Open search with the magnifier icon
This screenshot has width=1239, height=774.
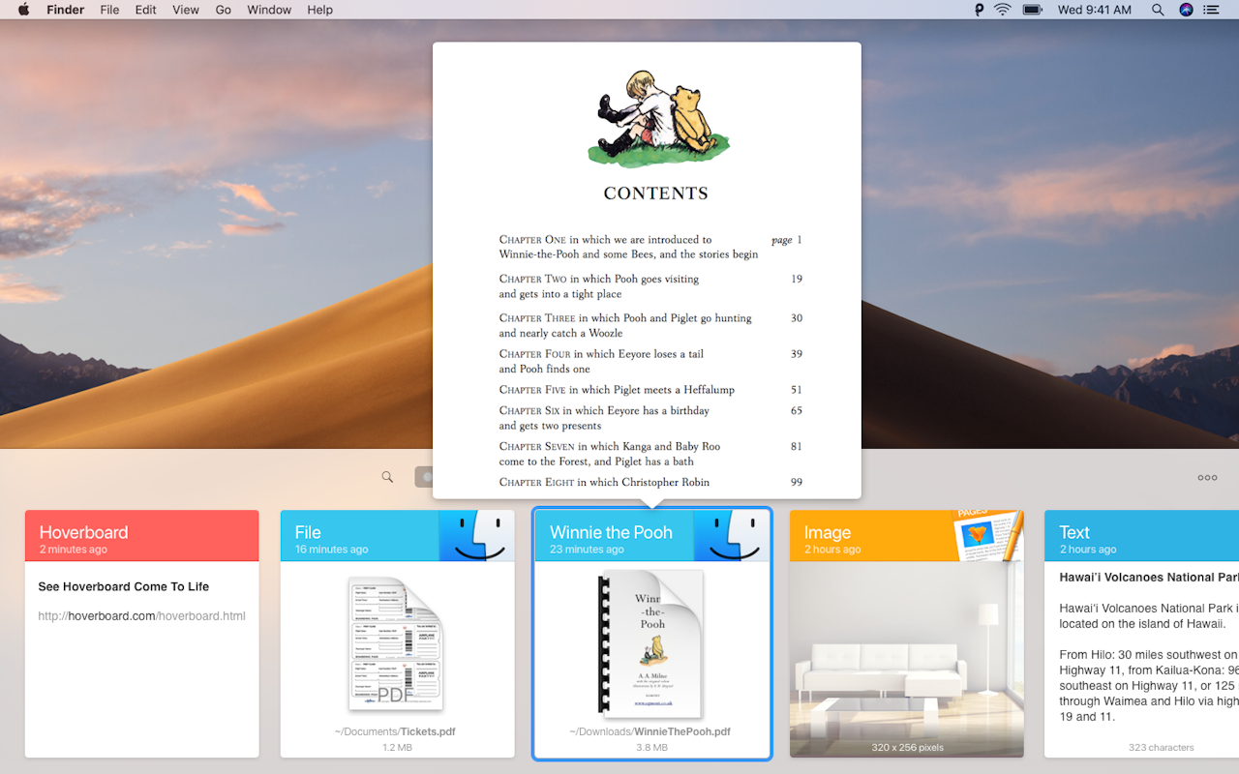[387, 476]
